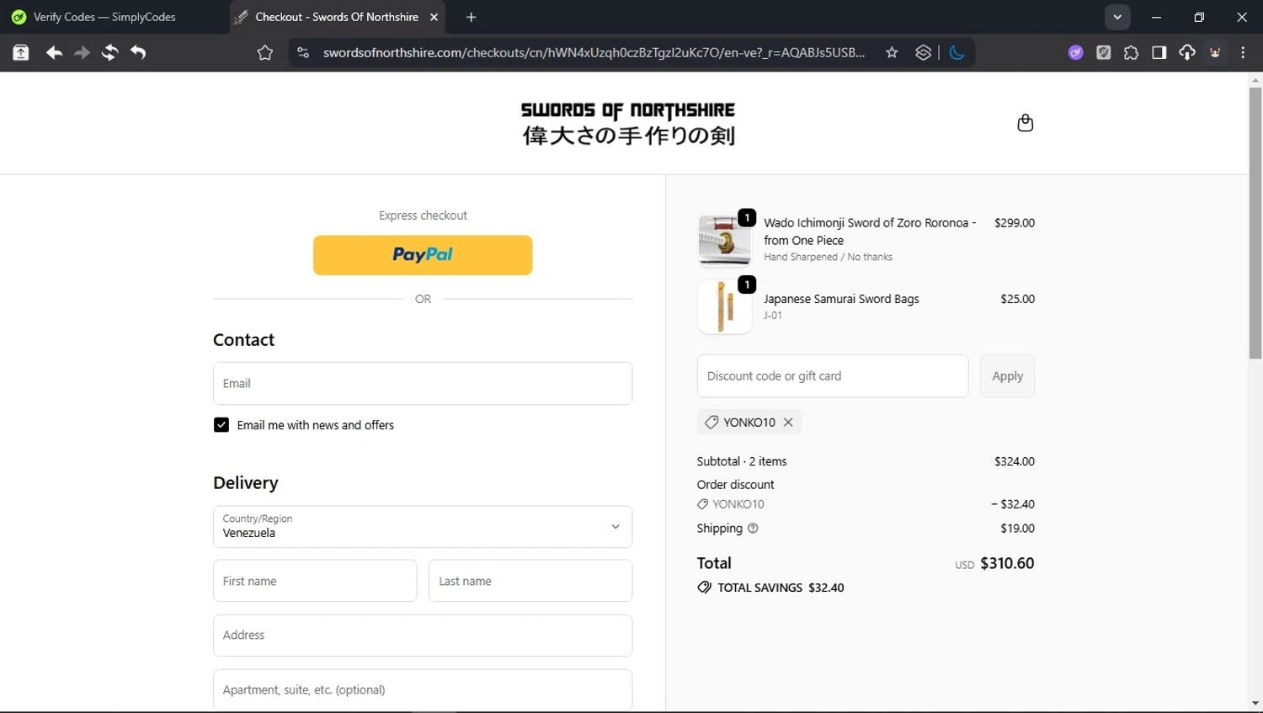Viewport: 1263px width, 713px height.
Task: Click the Discount code or gift card field
Action: pyautogui.click(x=833, y=376)
